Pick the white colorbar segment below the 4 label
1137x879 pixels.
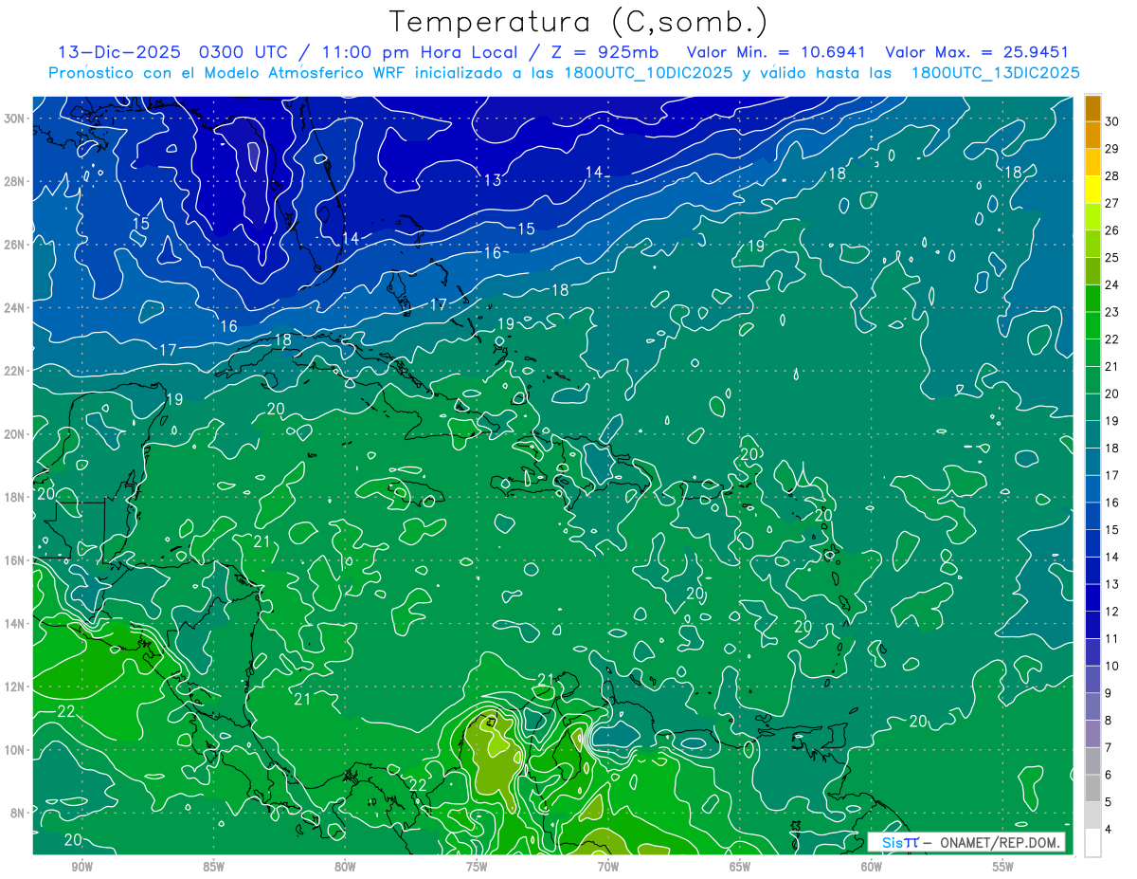coord(1093,843)
